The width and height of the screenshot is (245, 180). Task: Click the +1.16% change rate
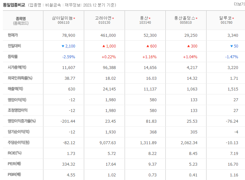pos(149,57)
